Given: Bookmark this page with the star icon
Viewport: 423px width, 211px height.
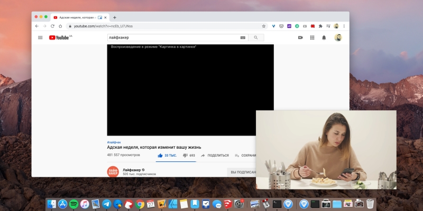Looking at the screenshot, I should tap(263, 26).
